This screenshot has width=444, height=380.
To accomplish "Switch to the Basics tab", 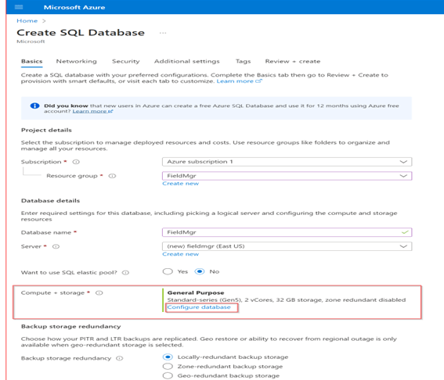I will (x=31, y=61).
